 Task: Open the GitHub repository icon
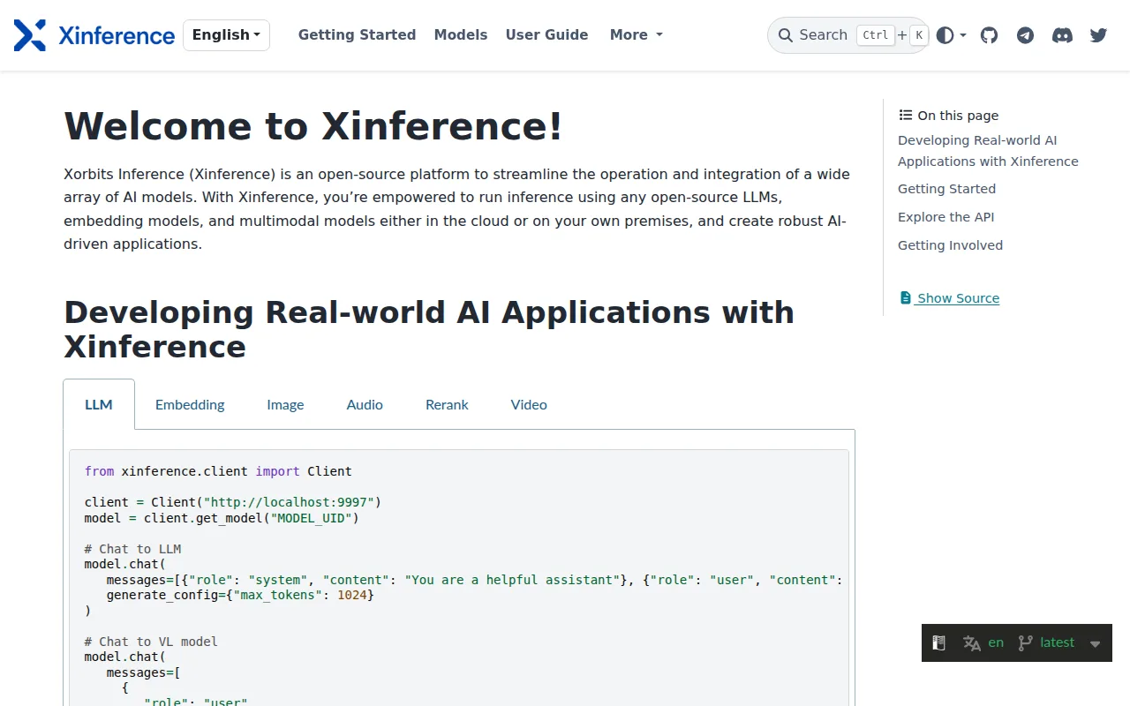point(989,35)
